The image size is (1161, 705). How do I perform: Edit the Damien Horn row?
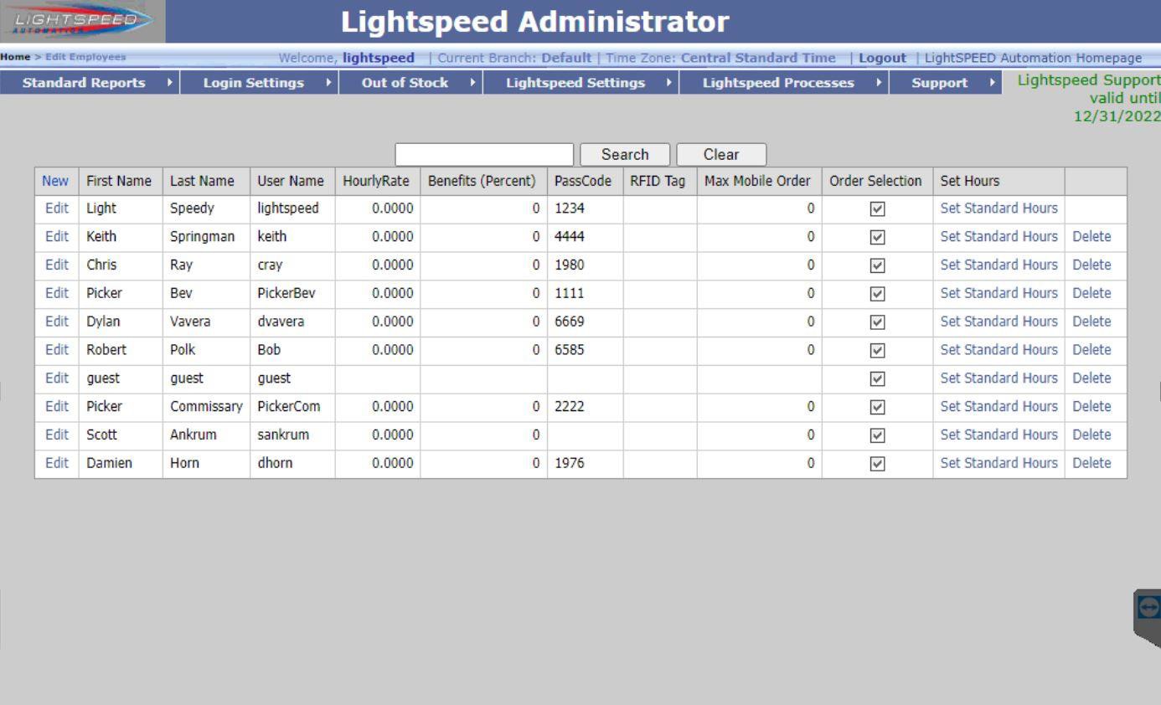(x=57, y=463)
